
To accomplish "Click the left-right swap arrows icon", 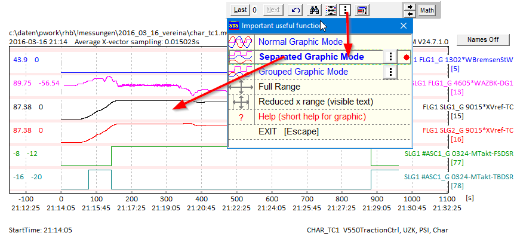I will click(x=410, y=10).
